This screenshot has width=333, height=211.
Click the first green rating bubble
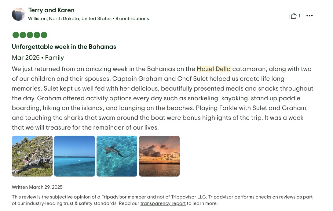tap(16, 35)
